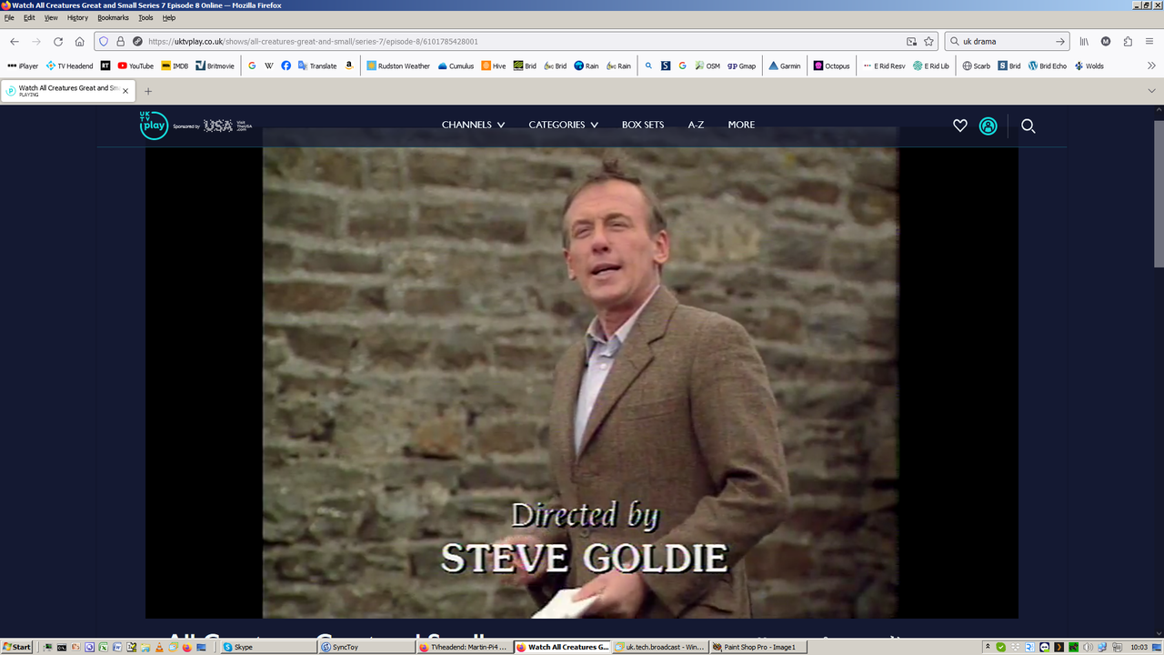The width and height of the screenshot is (1164, 655).
Task: Close the All Creatures Great tab
Action: 125,91
